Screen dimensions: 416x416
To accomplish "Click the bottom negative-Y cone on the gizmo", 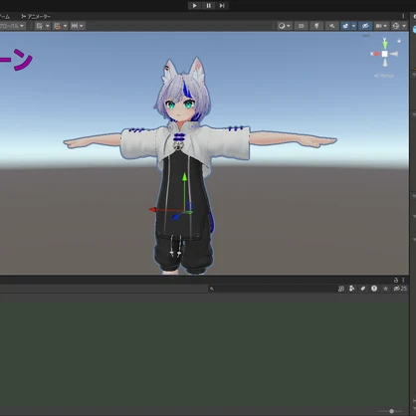I will 385,63.
